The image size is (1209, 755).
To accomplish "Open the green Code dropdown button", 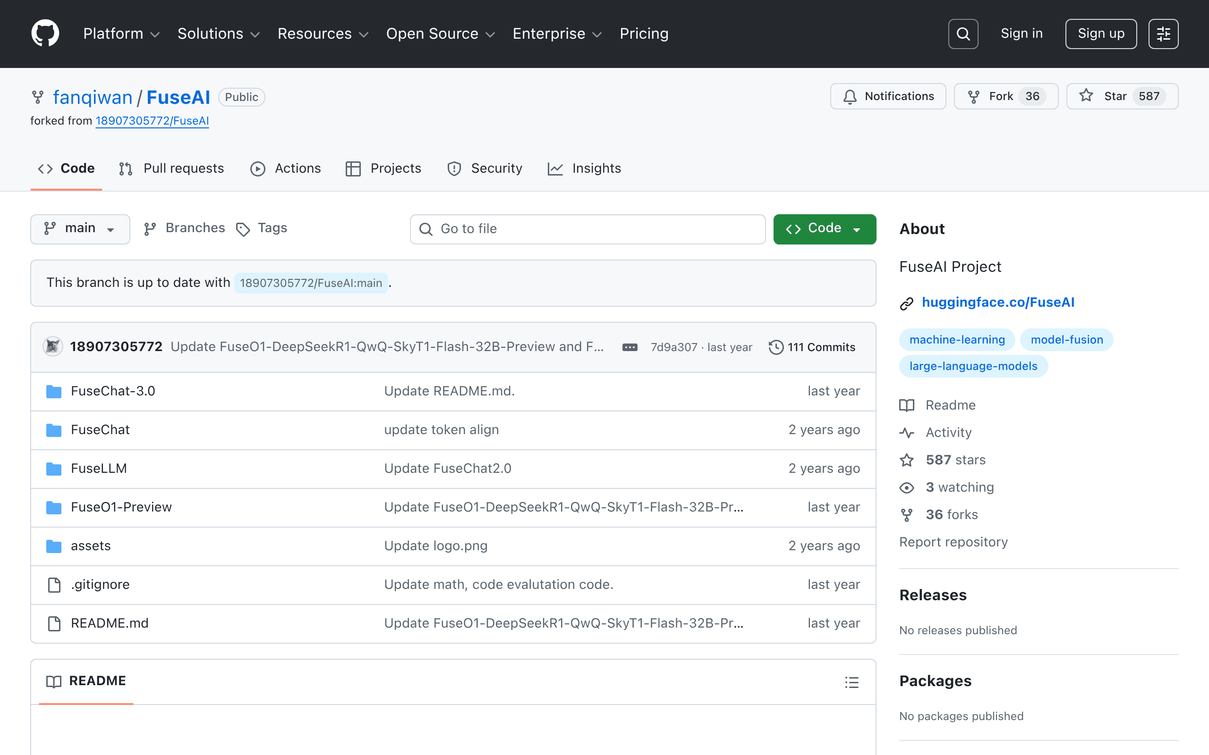I will [x=824, y=229].
